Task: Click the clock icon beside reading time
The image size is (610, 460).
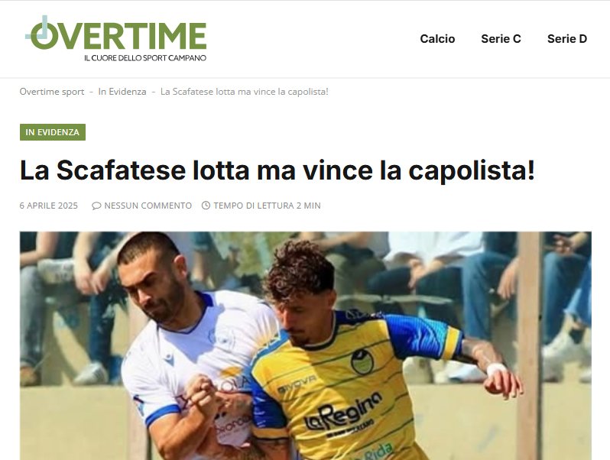Action: coord(206,206)
